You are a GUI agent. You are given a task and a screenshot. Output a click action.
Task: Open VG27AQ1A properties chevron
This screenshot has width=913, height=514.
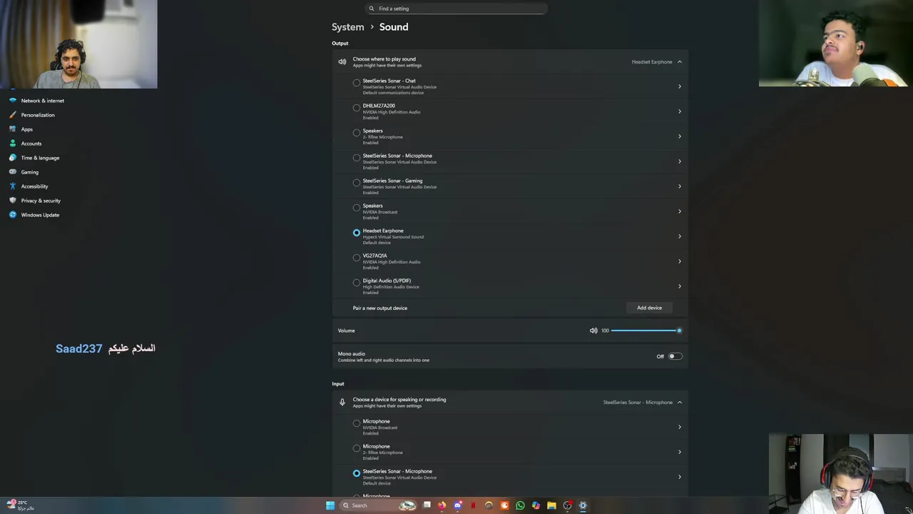tap(679, 261)
